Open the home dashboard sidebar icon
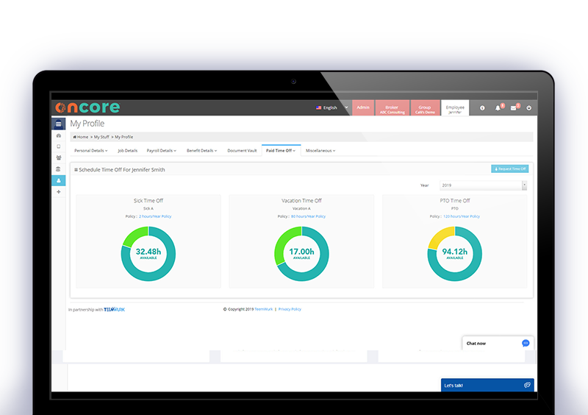This screenshot has height=415, width=588. click(59, 135)
